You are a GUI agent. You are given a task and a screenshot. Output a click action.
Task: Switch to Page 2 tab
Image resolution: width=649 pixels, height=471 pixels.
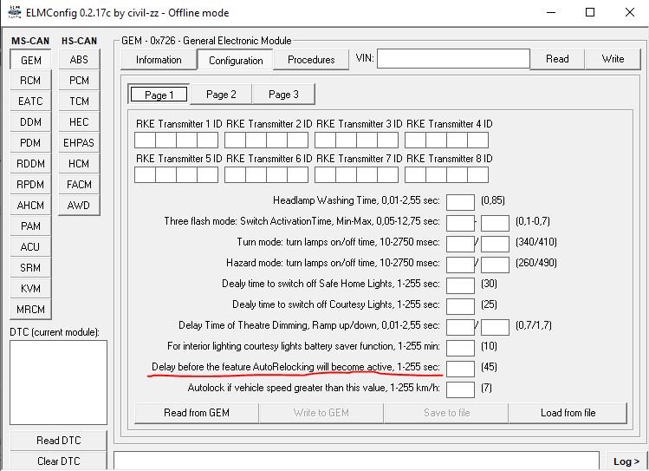(x=221, y=95)
